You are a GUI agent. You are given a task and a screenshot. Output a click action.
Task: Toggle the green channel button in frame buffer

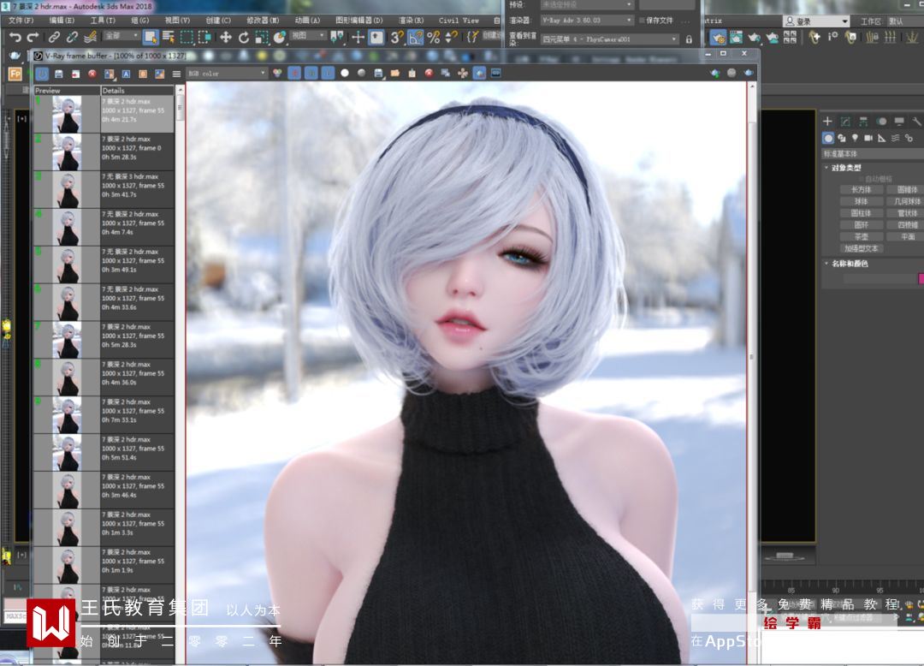click(x=311, y=73)
